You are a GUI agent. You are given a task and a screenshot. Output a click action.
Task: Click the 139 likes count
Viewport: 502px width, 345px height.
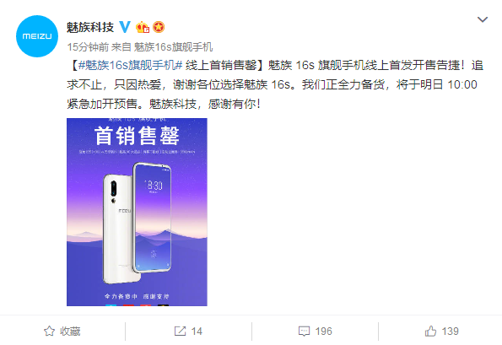(451, 331)
